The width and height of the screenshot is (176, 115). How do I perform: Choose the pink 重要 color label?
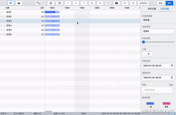[166, 104]
